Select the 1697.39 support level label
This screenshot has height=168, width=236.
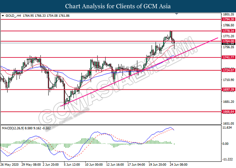[229, 90]
